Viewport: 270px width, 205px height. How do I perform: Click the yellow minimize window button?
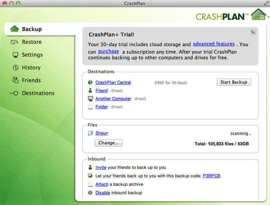11,3
